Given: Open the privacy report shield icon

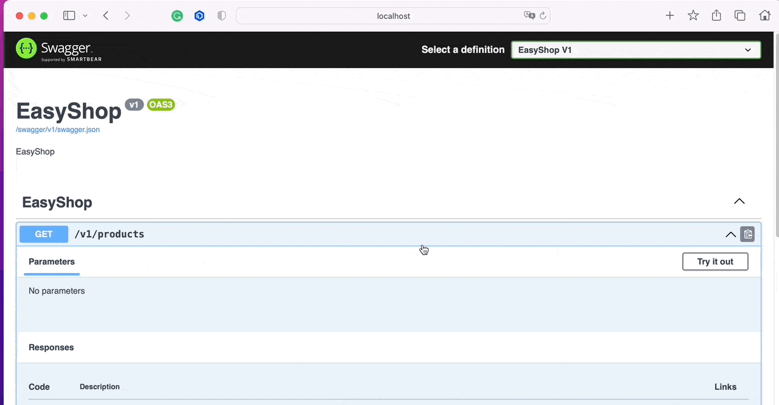Looking at the screenshot, I should pyautogui.click(x=222, y=16).
